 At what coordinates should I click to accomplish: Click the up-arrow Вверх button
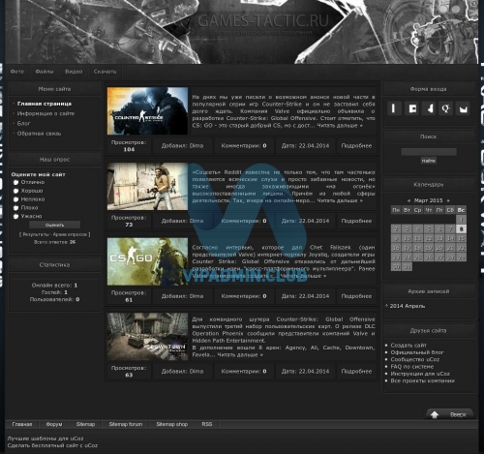450,414
